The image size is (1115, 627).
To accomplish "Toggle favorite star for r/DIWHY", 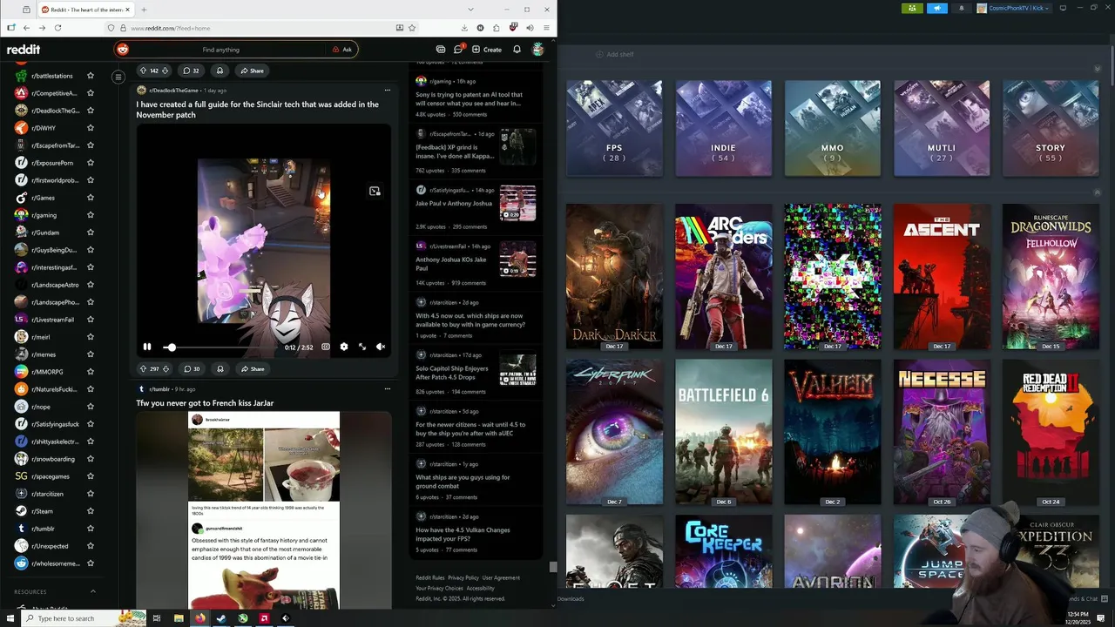I will 90,128.
